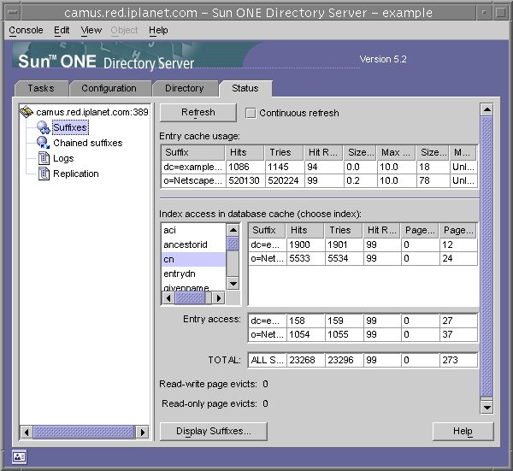Viewport: 513px width, 471px height.
Task: Click the Refresh button
Action: coord(198,113)
